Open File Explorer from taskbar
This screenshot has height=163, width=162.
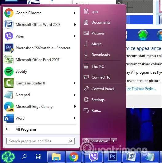[x=56, y=157]
